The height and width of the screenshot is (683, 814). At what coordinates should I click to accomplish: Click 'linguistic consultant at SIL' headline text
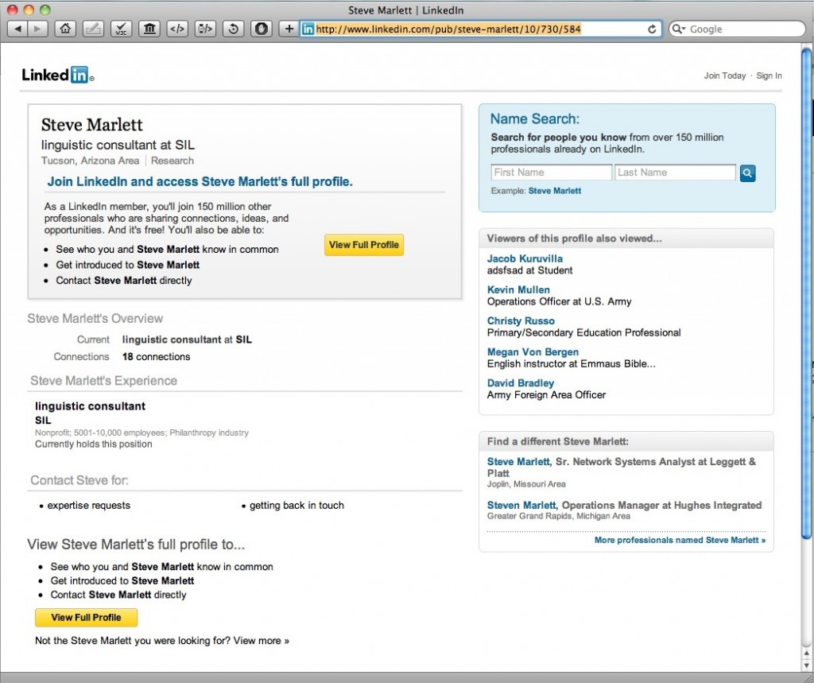[x=118, y=145]
